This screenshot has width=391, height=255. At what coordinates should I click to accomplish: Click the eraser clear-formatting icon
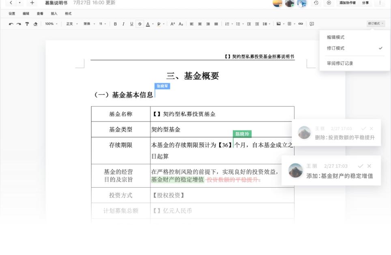coord(35,24)
